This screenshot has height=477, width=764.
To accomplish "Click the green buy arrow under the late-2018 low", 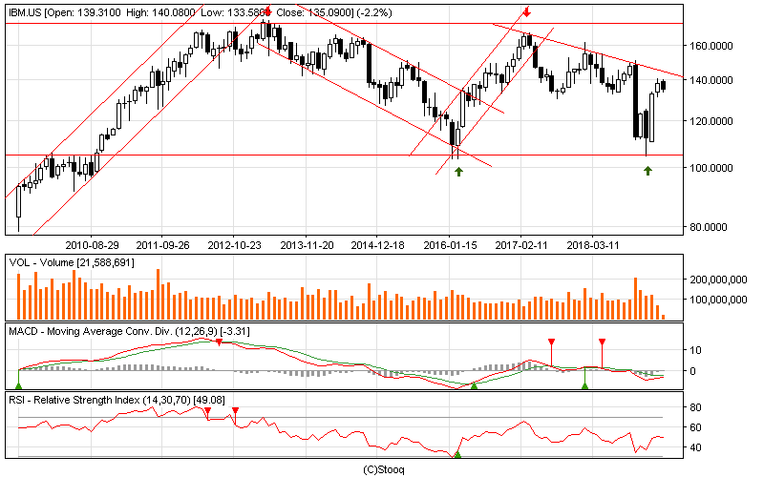I will pyautogui.click(x=647, y=171).
